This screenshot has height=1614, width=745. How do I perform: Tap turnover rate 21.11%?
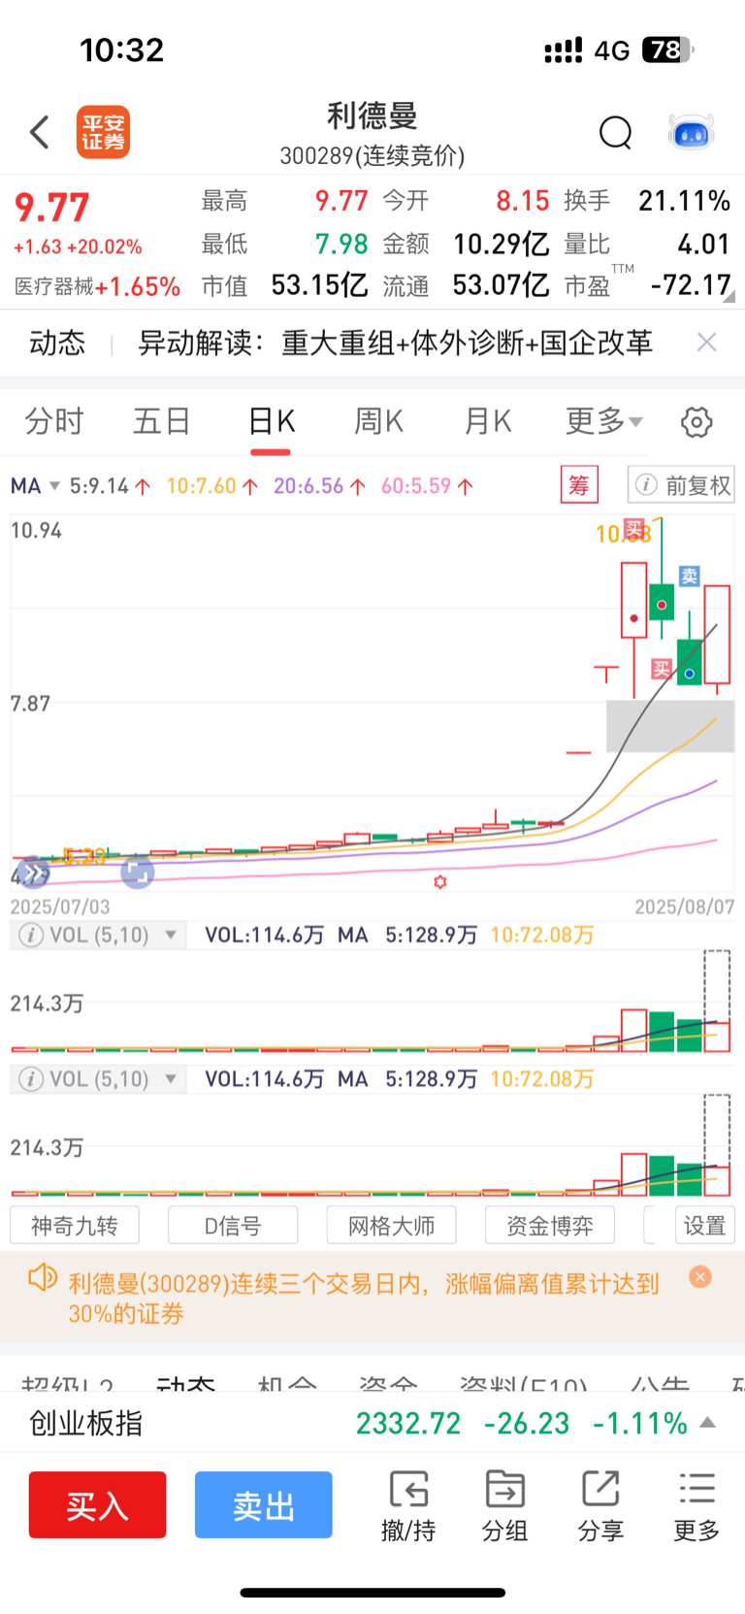point(684,201)
